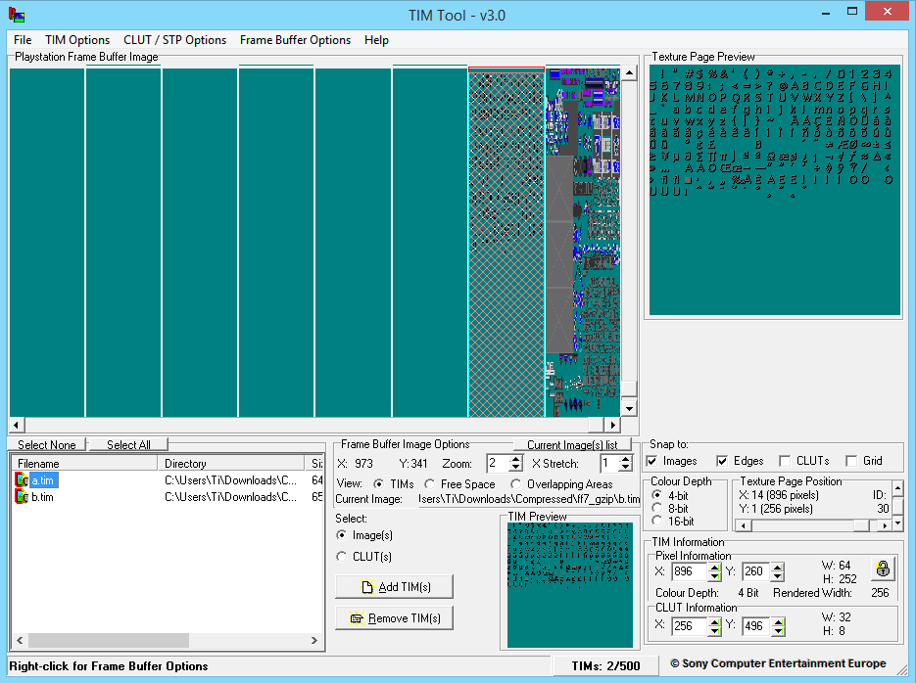Screen dimensions: 916x683
Task: Click the Current Image path field
Action: point(529,499)
